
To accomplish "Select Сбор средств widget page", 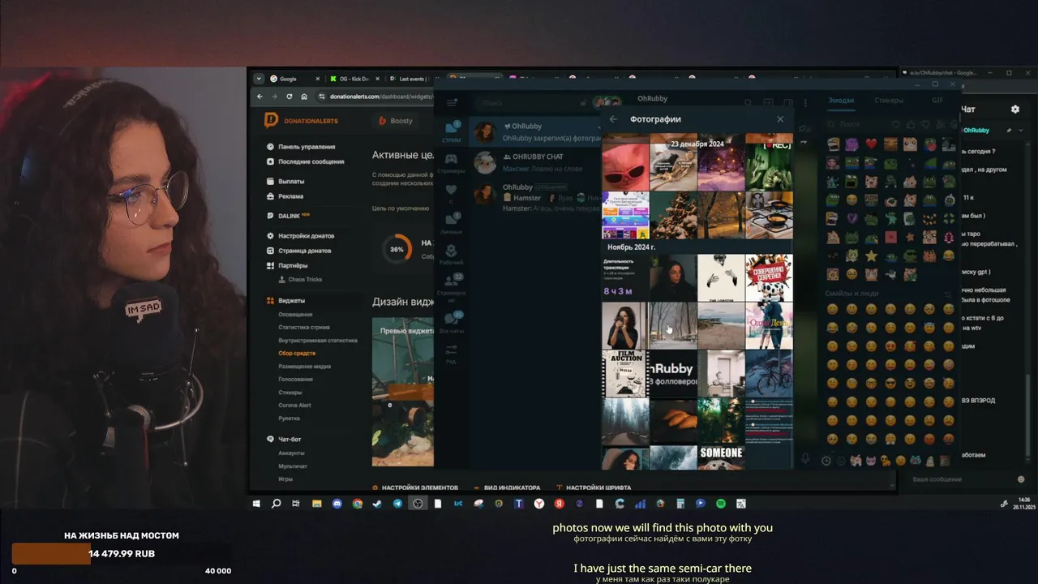I will tap(297, 354).
